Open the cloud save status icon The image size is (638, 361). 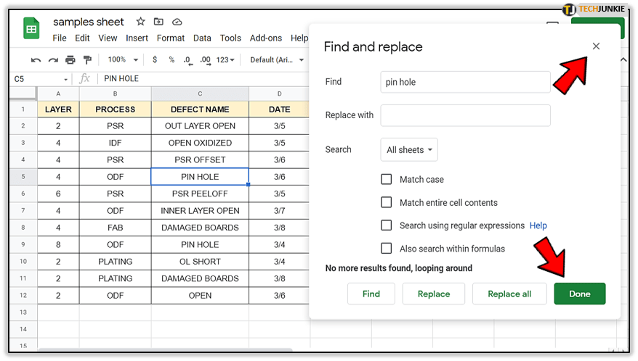177,22
